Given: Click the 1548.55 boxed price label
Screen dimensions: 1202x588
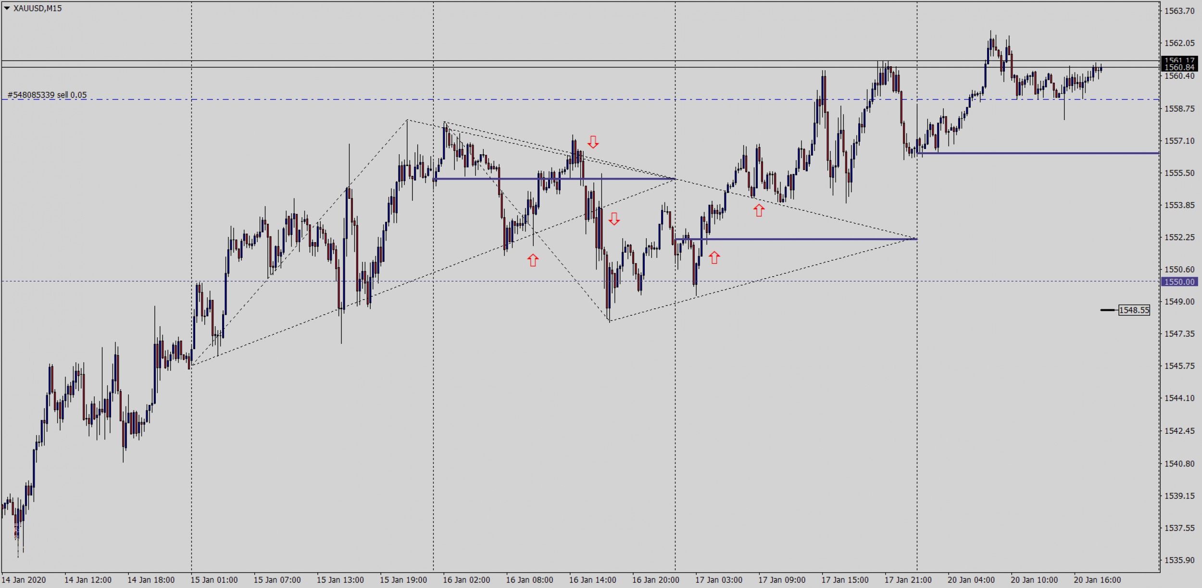Looking at the screenshot, I should point(1134,310).
